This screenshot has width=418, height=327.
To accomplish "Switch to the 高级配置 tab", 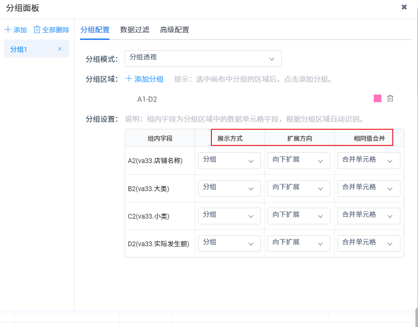I will pyautogui.click(x=175, y=30).
